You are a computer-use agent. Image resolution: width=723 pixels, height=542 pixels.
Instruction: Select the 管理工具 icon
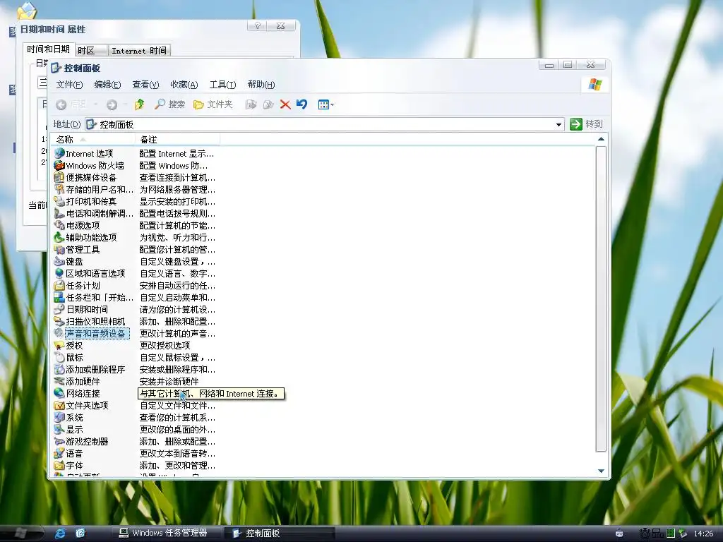[x=59, y=249]
